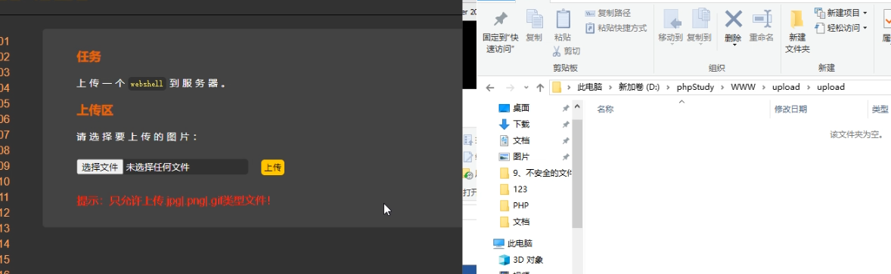Click the upload breadcrumb right after WWW

(786, 88)
